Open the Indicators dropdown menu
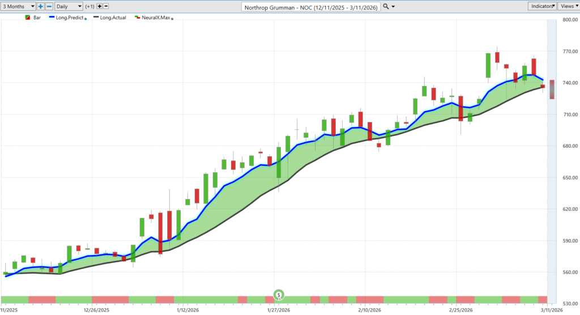 542,6
